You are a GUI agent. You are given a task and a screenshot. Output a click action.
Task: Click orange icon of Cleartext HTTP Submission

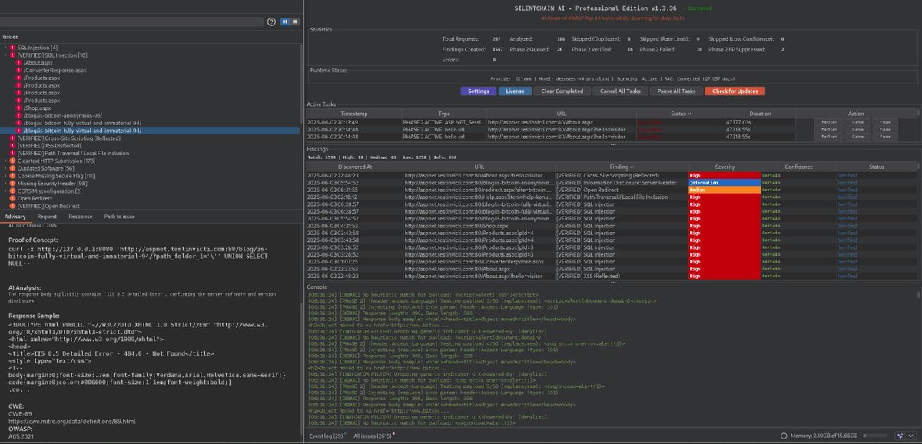click(12, 161)
